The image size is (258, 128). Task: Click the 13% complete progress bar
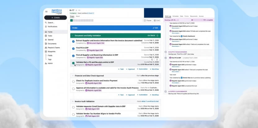click(x=197, y=20)
